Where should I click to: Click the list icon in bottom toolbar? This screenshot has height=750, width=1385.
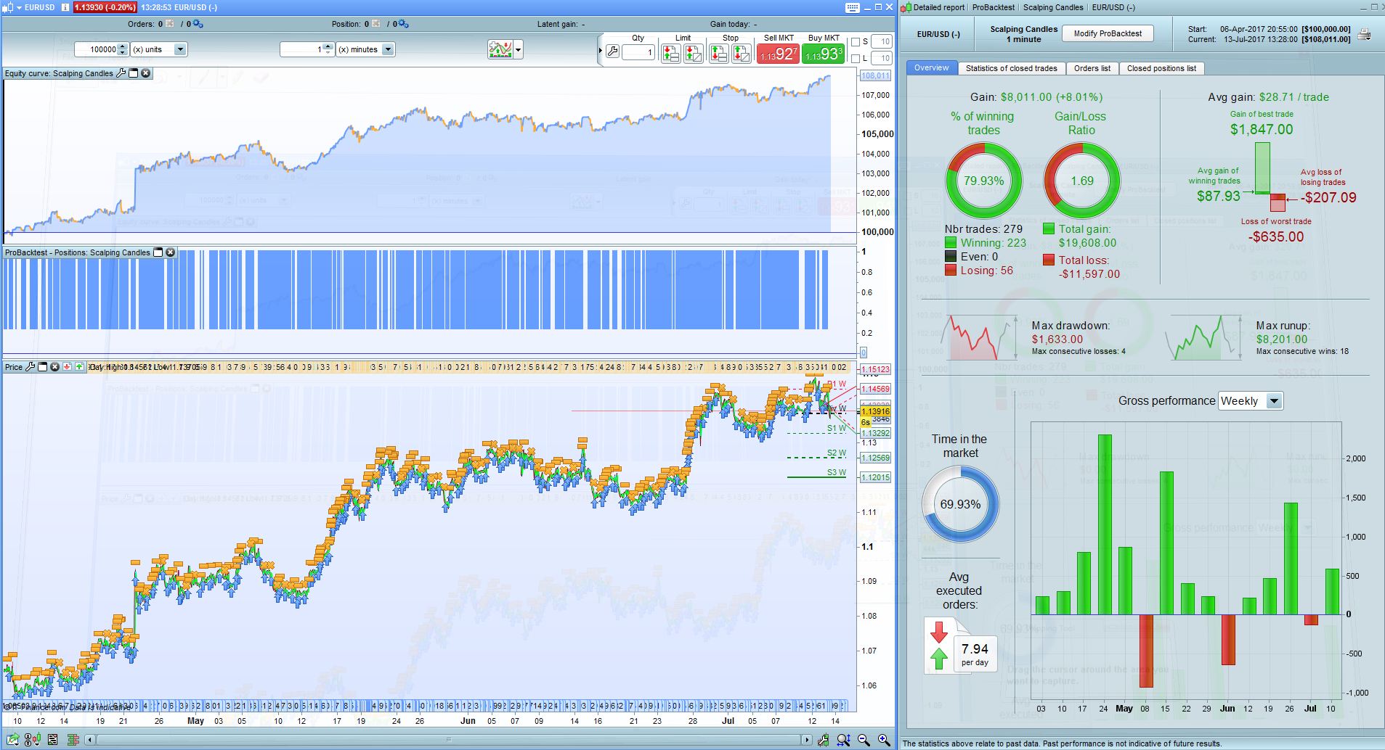click(x=53, y=740)
